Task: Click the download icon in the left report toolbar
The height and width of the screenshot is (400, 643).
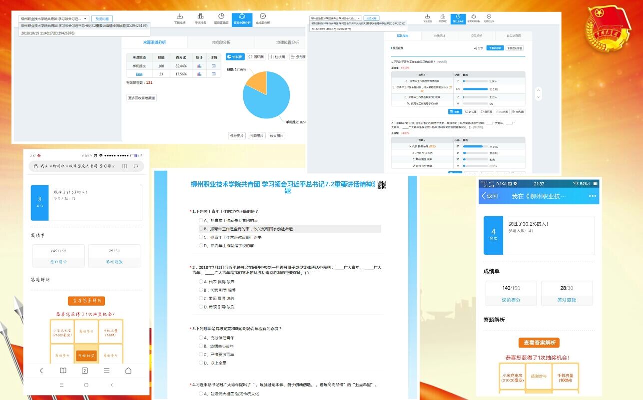Action: [x=180, y=16]
